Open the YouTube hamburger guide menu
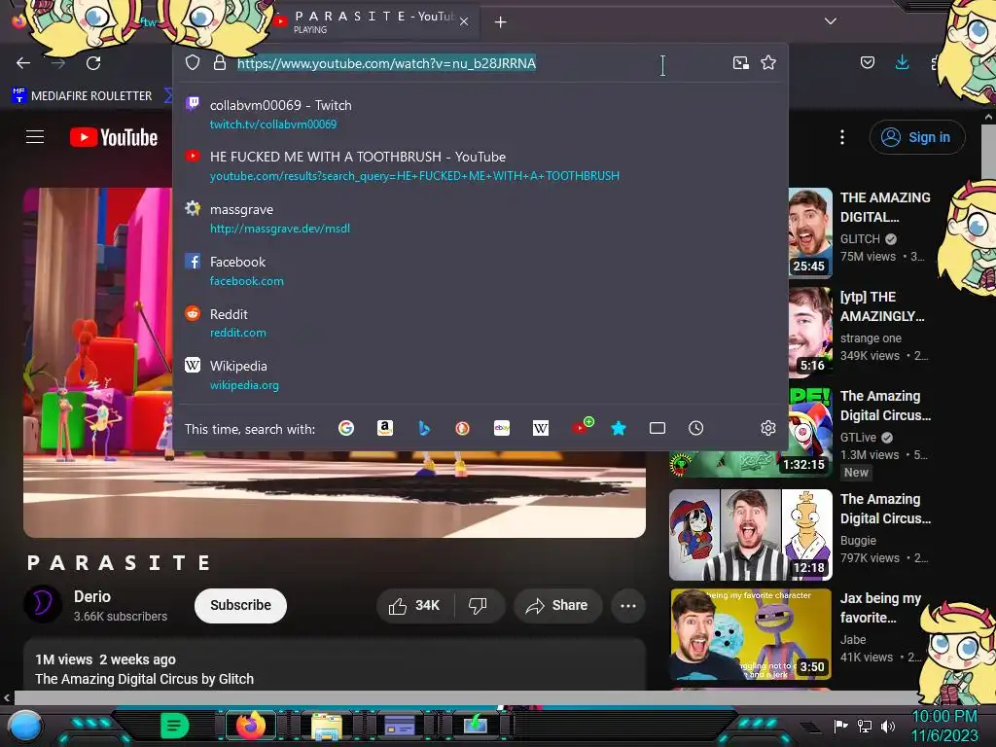Viewport: 996px width, 747px height. coord(35,136)
